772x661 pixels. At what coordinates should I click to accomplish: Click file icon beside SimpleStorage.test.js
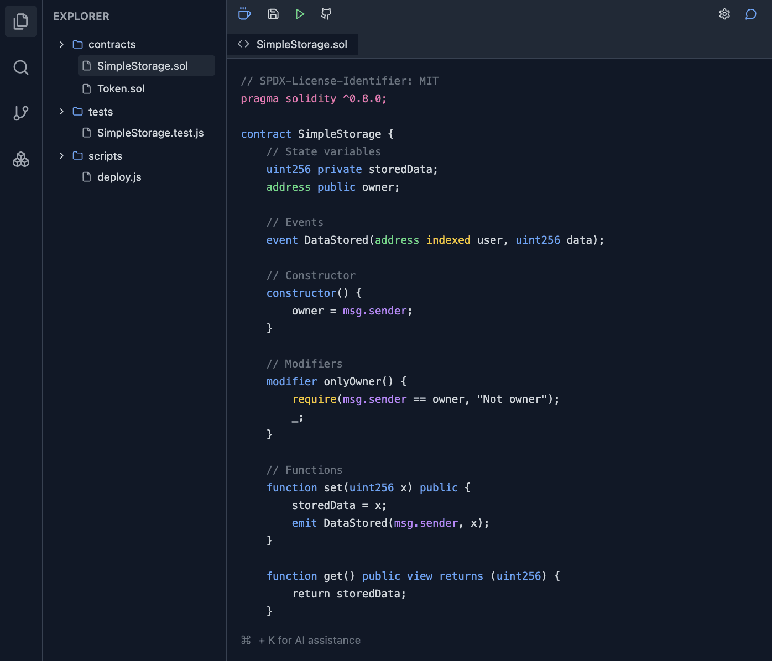click(87, 133)
